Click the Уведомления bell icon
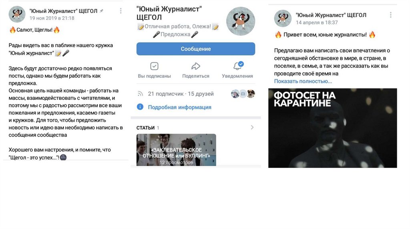This screenshot has height=229, width=410. (238, 66)
